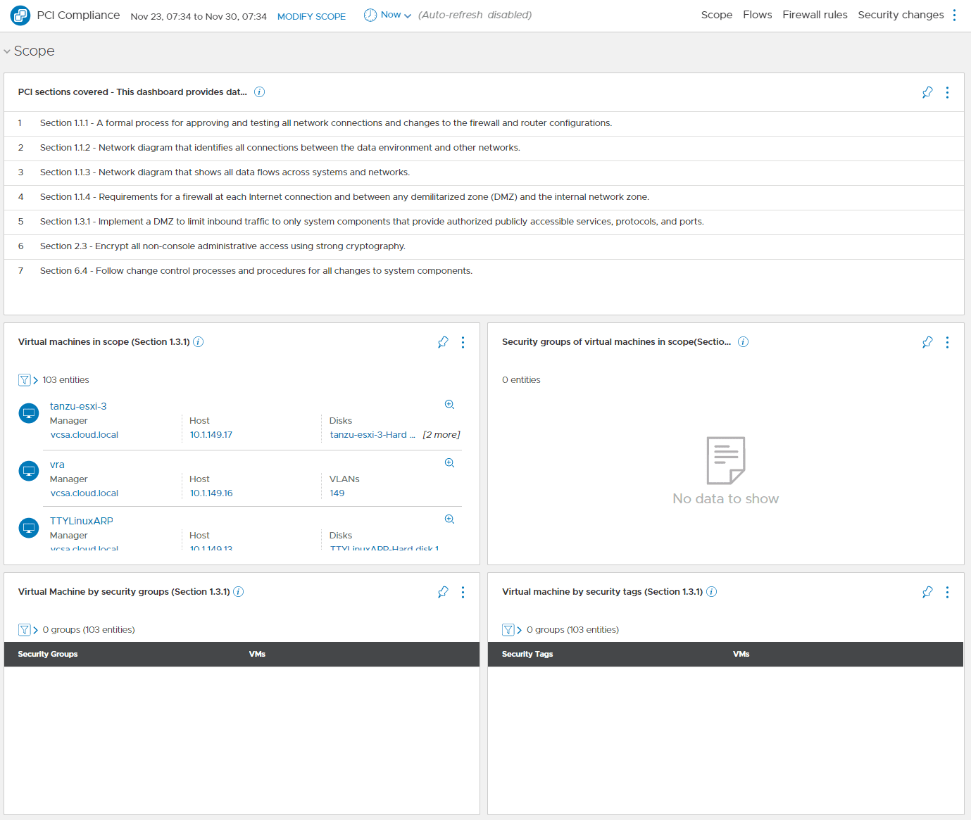Image resolution: width=971 pixels, height=820 pixels.
Task: Go to the Flows navigation tab
Action: click(758, 15)
